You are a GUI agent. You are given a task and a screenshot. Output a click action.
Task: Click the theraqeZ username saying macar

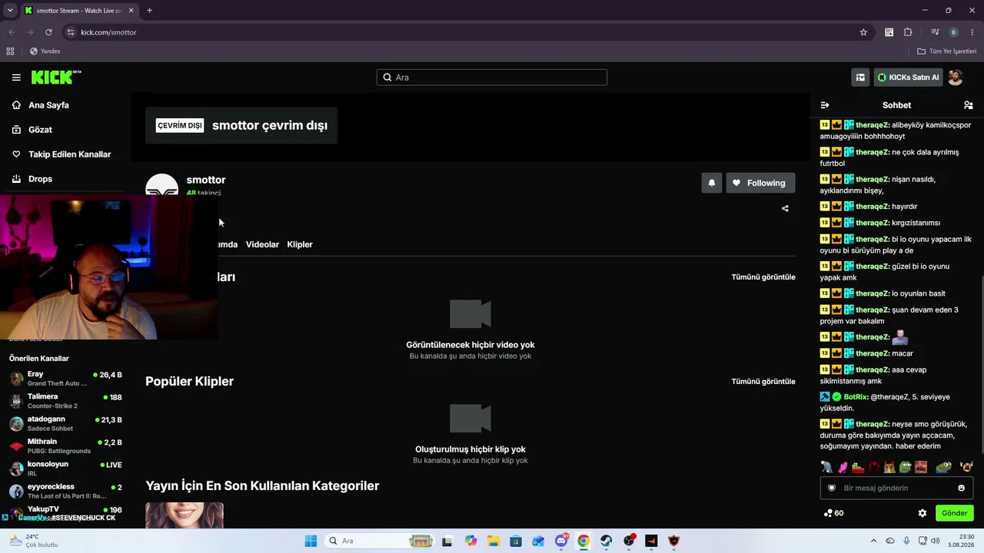coord(873,353)
